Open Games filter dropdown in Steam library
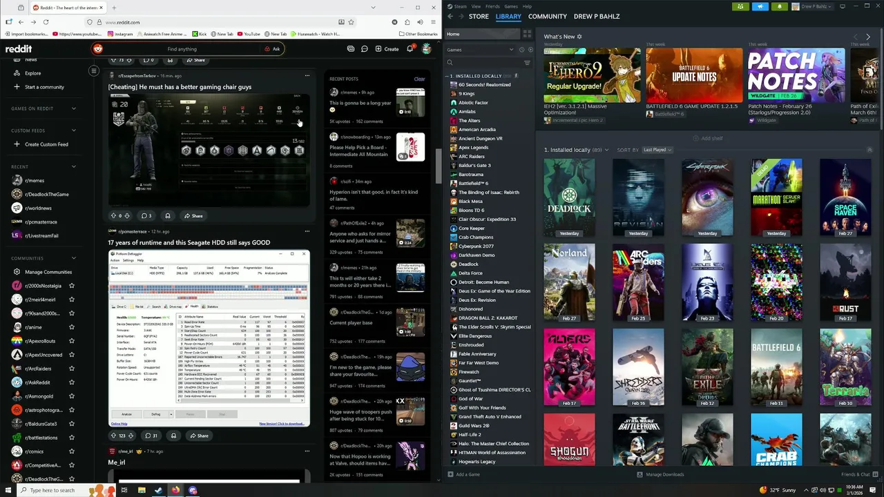 point(481,50)
